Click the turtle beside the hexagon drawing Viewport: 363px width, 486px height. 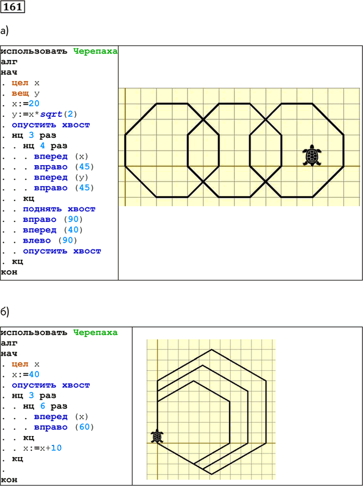(x=157, y=436)
